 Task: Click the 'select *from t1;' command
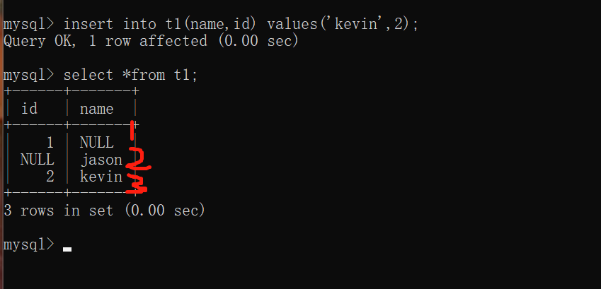(130, 75)
